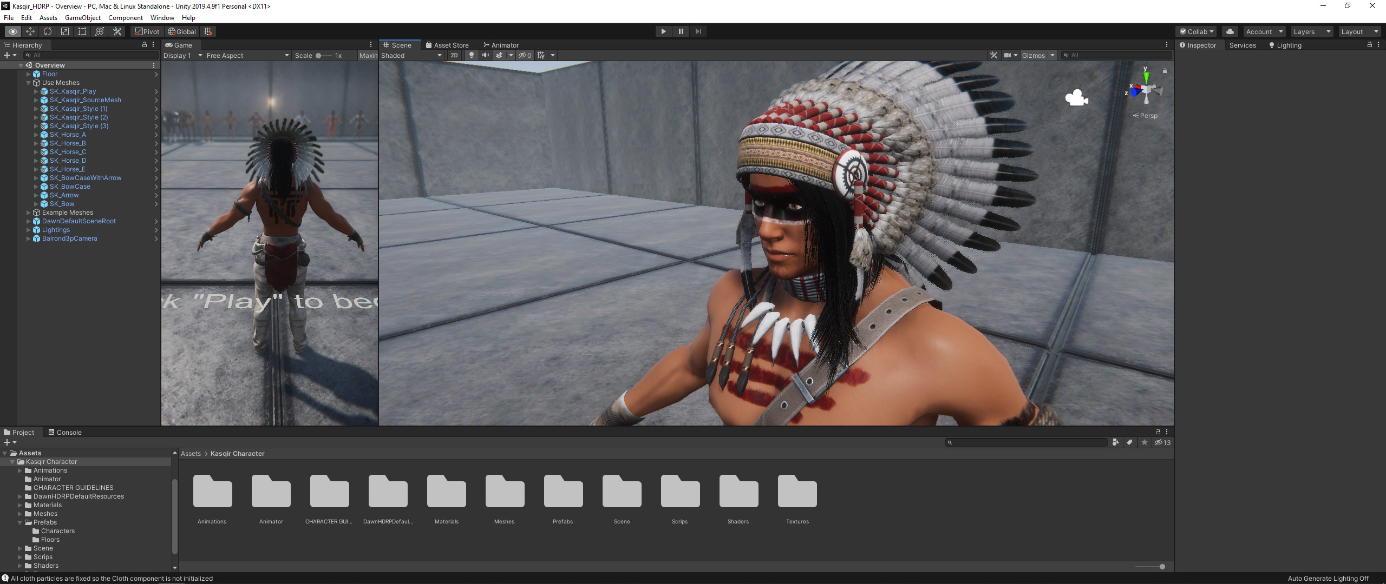Click the Project search field
This screenshot has height=584, width=1386.
pos(1027,442)
